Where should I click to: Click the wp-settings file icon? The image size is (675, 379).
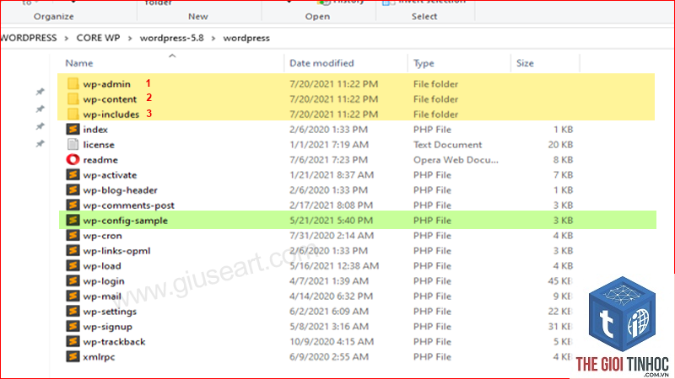pos(73,312)
